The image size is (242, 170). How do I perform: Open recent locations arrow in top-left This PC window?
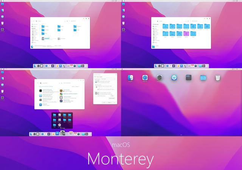tap(35, 21)
